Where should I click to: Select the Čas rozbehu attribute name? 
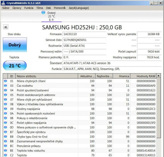point(25,86)
